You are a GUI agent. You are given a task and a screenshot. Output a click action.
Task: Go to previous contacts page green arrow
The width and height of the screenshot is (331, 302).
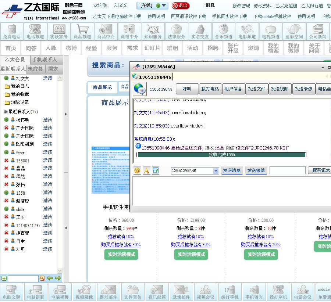pos(50,278)
